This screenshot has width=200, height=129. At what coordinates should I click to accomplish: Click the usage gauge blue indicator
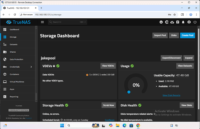click(129, 92)
